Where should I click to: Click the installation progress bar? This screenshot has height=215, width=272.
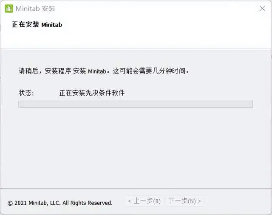[x=136, y=104]
